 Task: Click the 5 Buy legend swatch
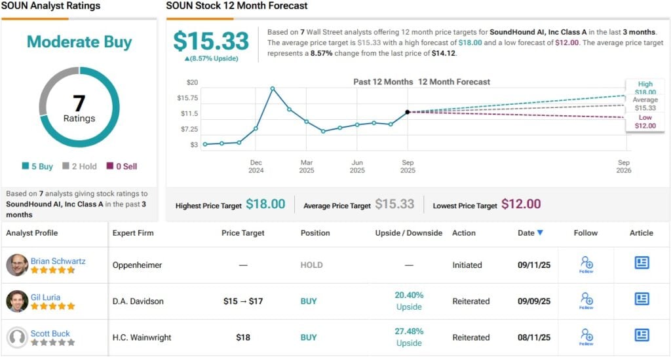point(26,166)
